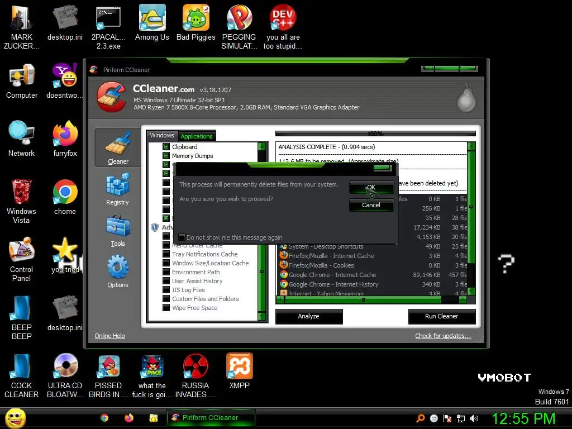Screen dimensions: 572x429
Task: Select the Dev-C++ 'you all are too stupid' icon
Action: tap(283, 27)
